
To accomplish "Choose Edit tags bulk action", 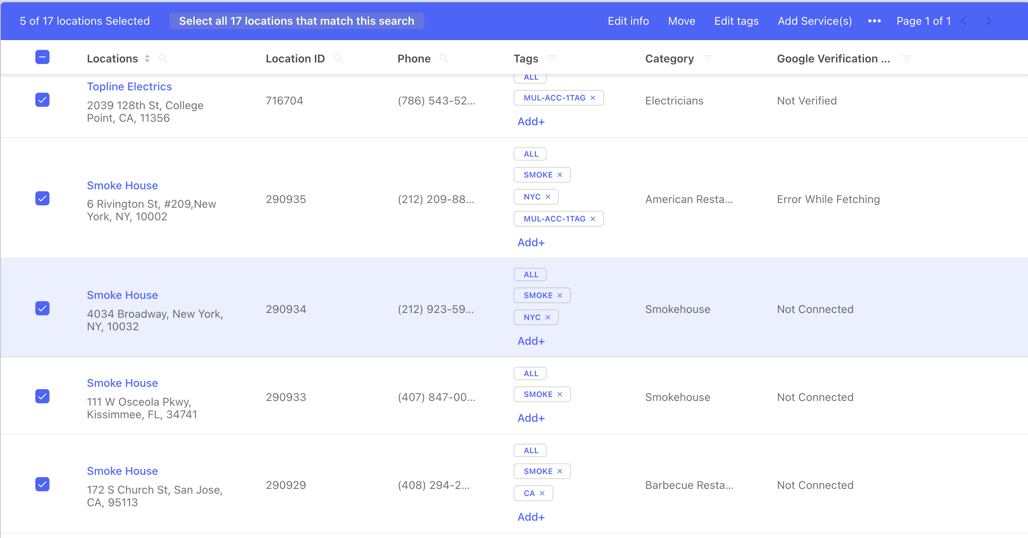I will tap(736, 21).
